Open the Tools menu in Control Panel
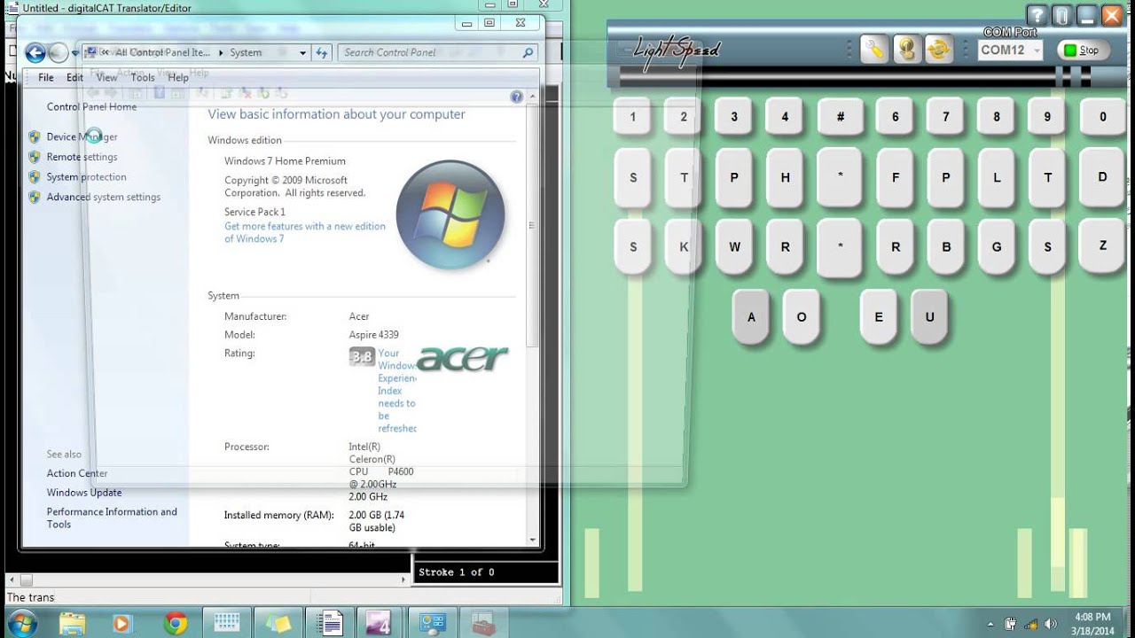Image resolution: width=1135 pixels, height=638 pixels. pyautogui.click(x=143, y=77)
